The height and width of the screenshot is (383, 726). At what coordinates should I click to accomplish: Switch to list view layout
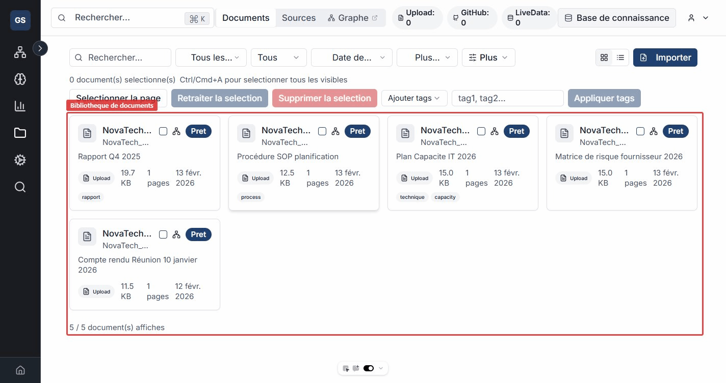pyautogui.click(x=620, y=57)
